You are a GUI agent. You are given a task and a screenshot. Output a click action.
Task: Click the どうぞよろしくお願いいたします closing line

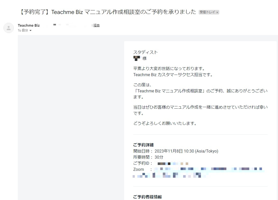coord(165,123)
